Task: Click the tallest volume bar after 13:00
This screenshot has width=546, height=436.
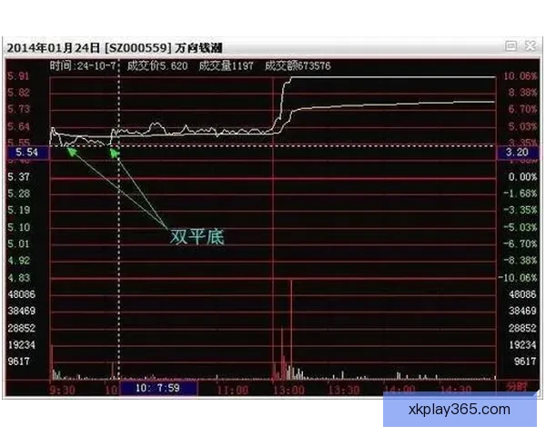Action: (291, 329)
